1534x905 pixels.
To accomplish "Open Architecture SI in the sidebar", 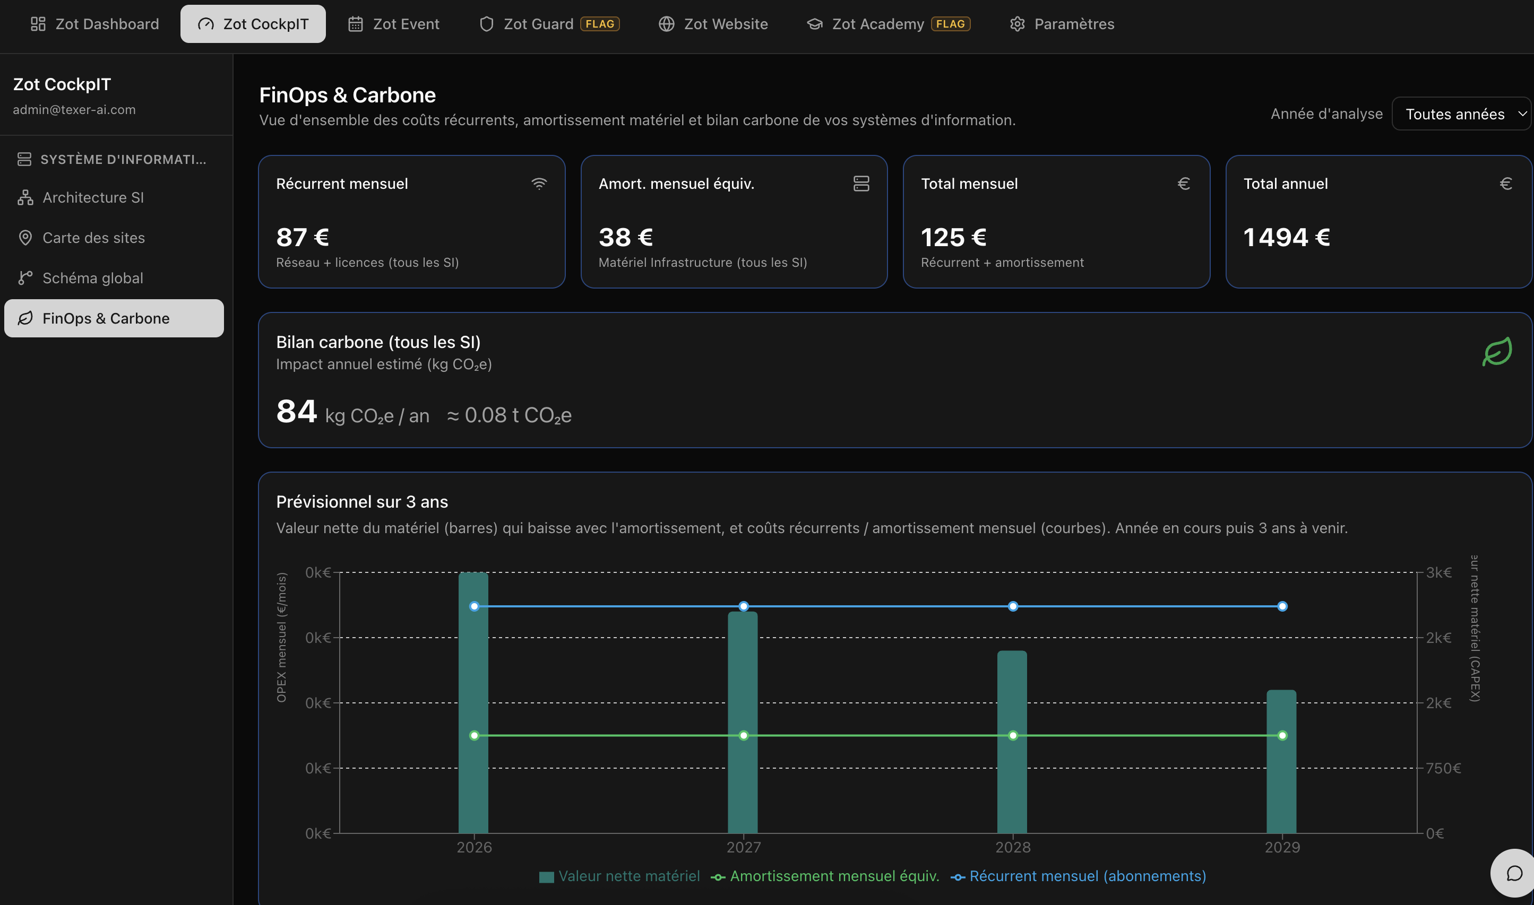I will point(114,197).
